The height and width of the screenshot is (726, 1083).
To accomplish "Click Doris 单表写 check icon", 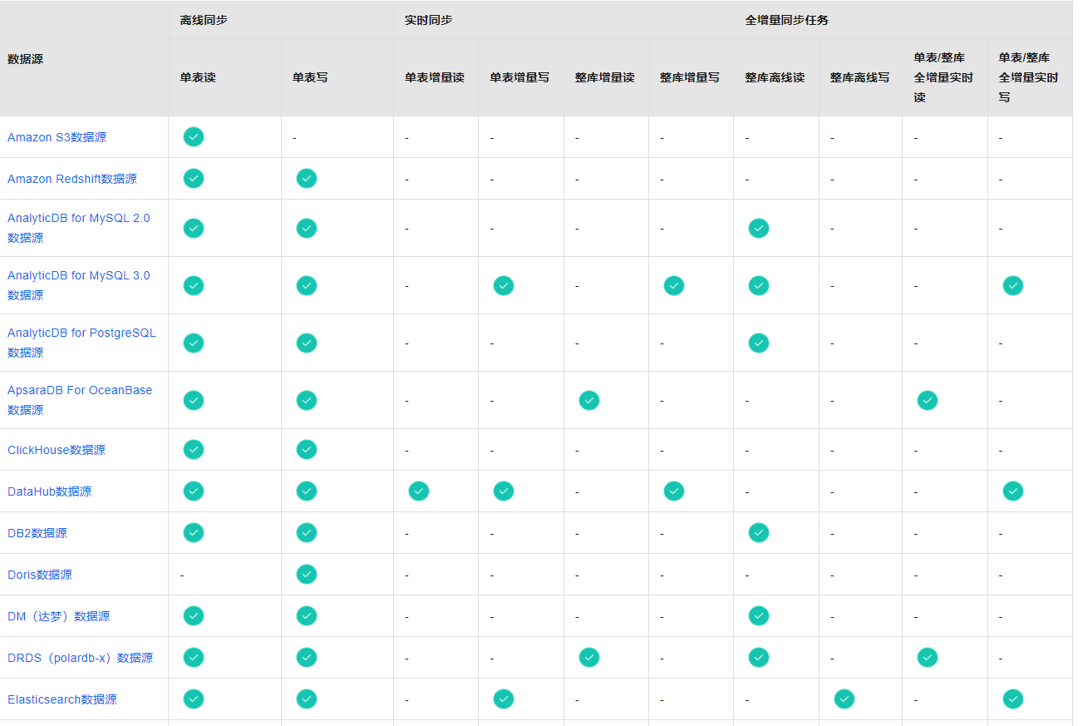I will click(x=307, y=575).
